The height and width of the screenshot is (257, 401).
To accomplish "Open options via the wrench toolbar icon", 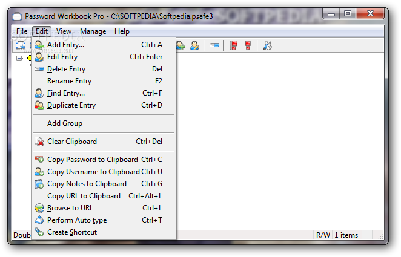I will pyautogui.click(x=267, y=46).
